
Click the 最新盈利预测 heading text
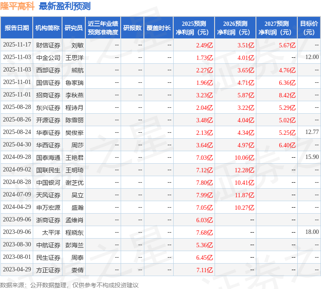pos(65,6)
